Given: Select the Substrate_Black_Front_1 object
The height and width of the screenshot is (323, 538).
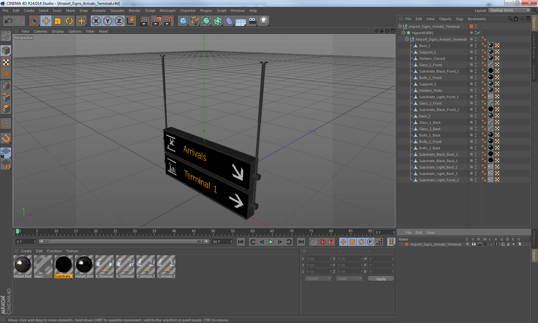Looking at the screenshot, I should coord(439,71).
